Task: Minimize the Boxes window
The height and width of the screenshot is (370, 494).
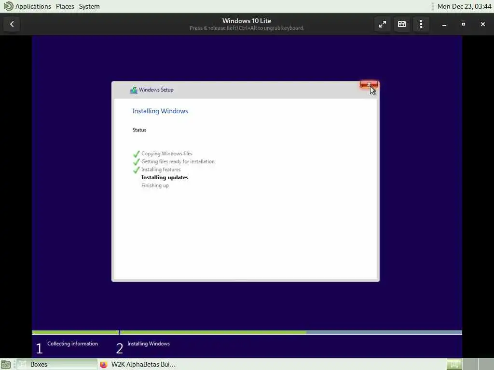Action: tap(444, 24)
